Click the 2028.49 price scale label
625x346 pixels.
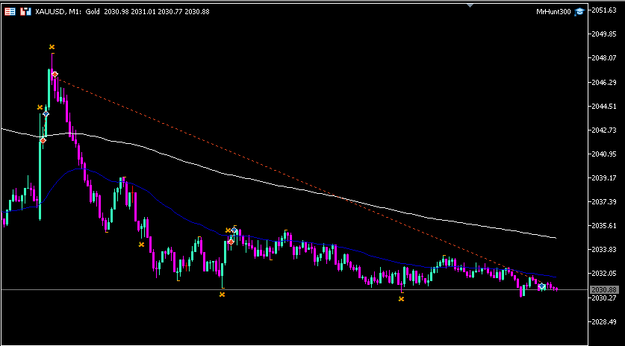point(604,321)
